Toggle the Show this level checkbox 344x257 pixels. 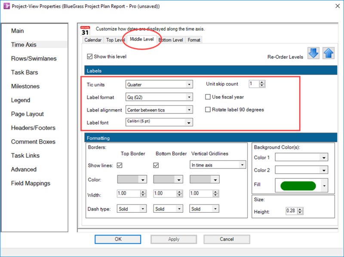(90, 57)
